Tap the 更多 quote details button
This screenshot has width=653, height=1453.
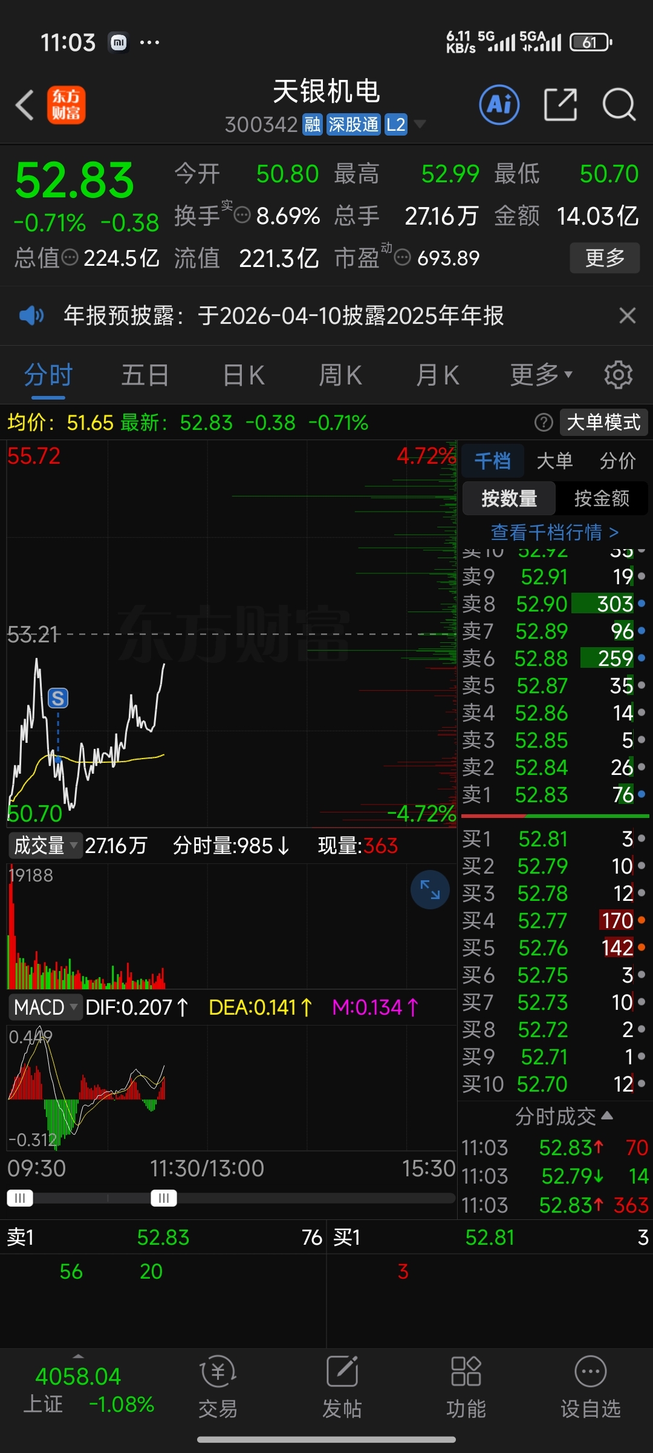click(605, 258)
